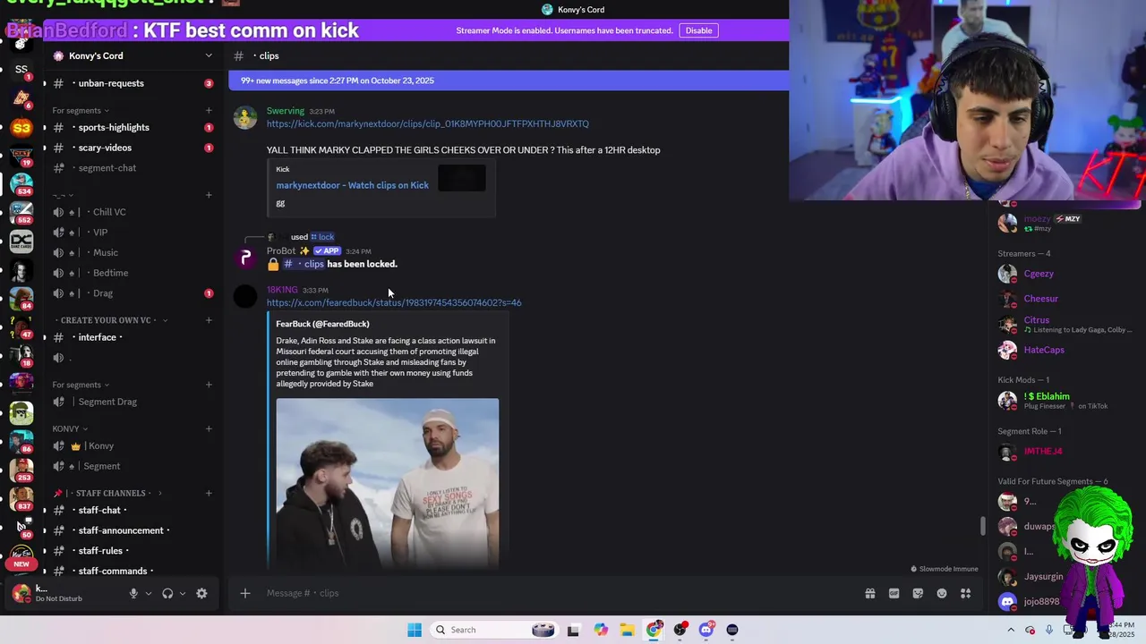Open the server icon with badge 84
1146x644 pixels.
(21, 298)
